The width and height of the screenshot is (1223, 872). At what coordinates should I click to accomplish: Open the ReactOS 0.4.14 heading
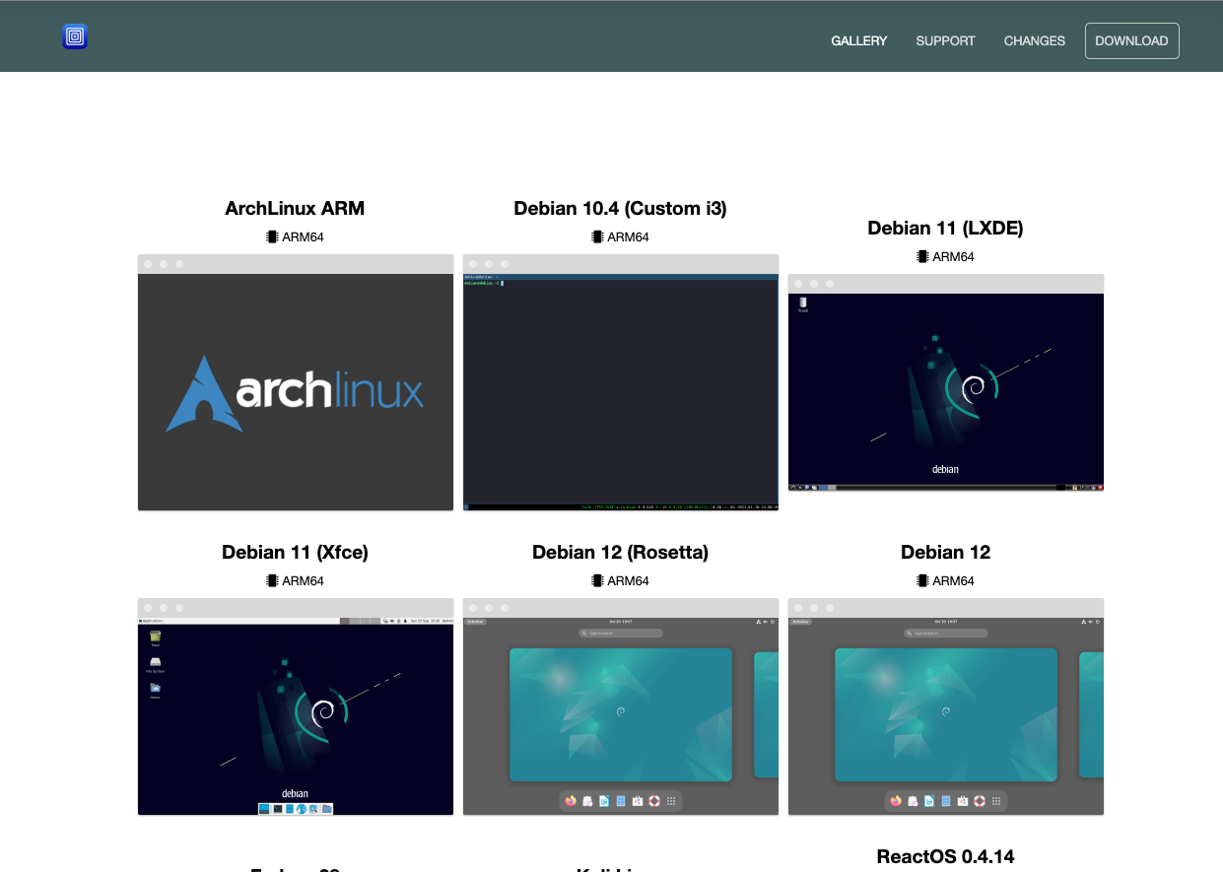(x=945, y=856)
